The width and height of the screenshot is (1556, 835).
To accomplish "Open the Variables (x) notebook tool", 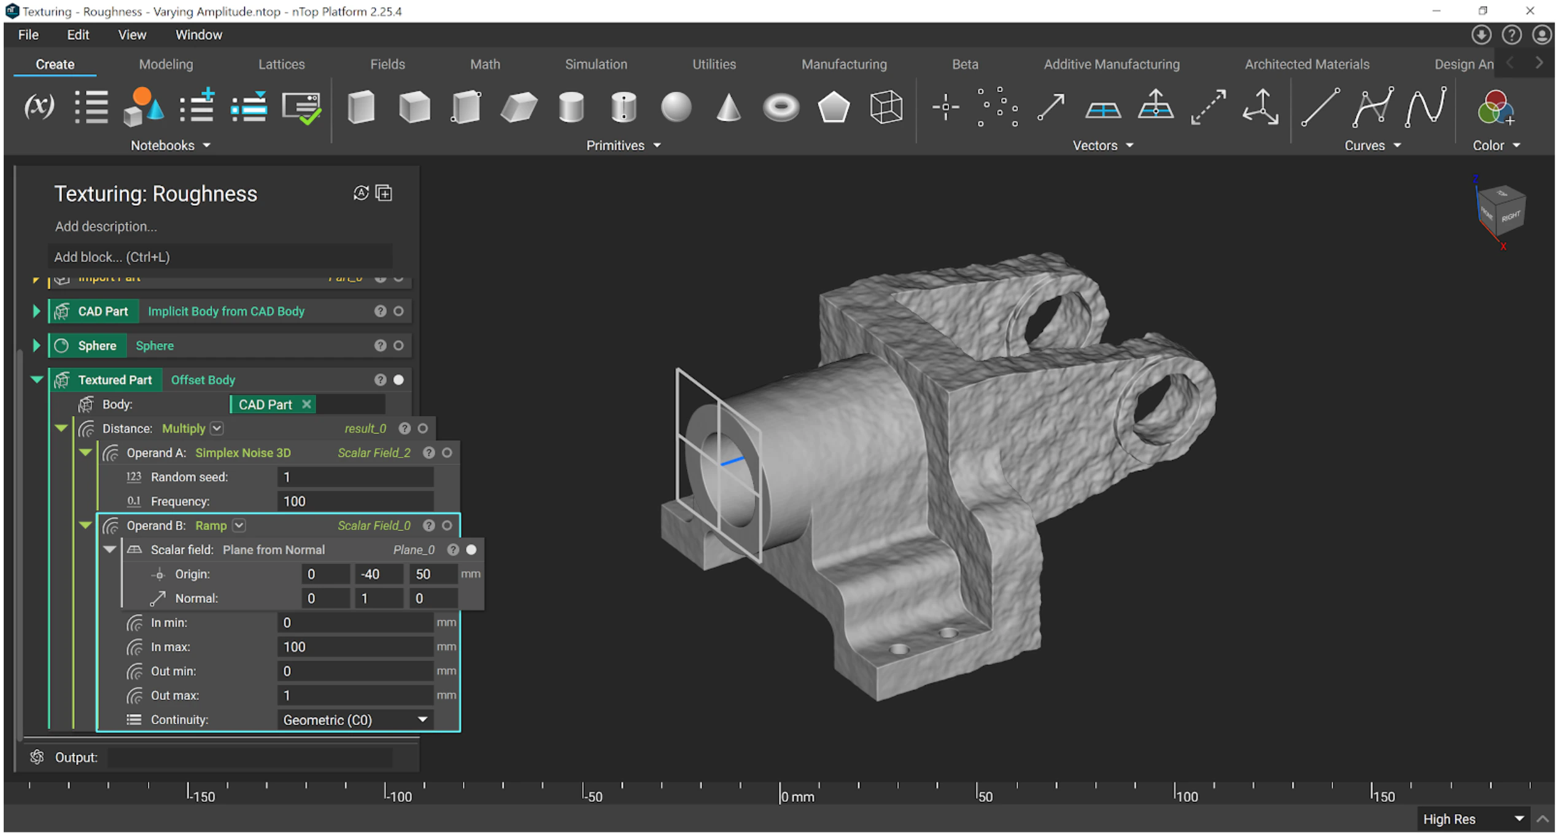I will 39,106.
